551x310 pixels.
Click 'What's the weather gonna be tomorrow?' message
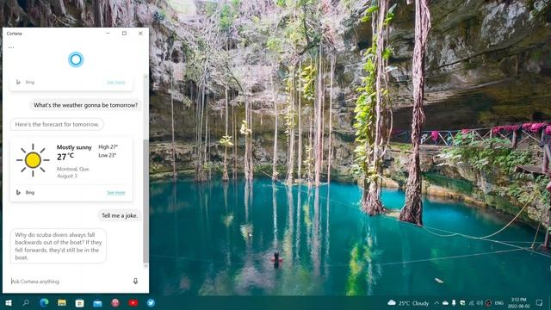[85, 105]
